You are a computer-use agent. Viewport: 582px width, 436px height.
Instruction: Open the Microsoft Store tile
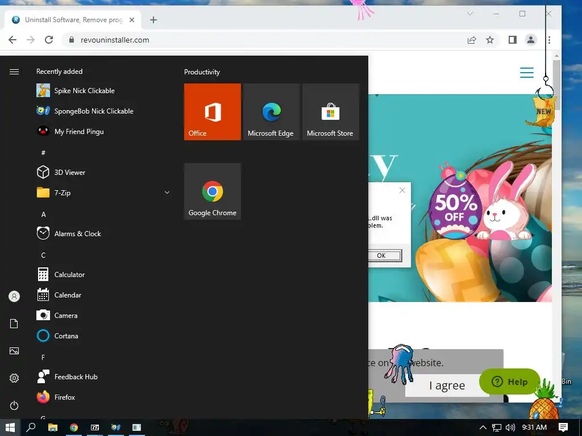click(331, 112)
